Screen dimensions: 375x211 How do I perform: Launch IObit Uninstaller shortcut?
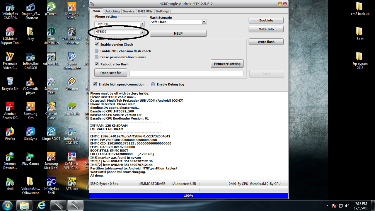click(51, 36)
